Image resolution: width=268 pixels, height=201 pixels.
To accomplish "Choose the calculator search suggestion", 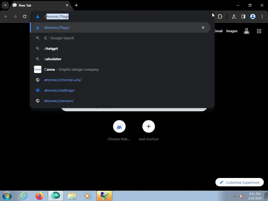I will click(120, 59).
